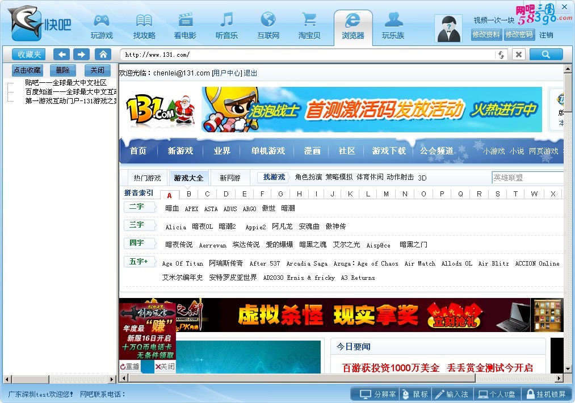
Task: Open the 新游戏 navigation item
Action: pyautogui.click(x=180, y=151)
